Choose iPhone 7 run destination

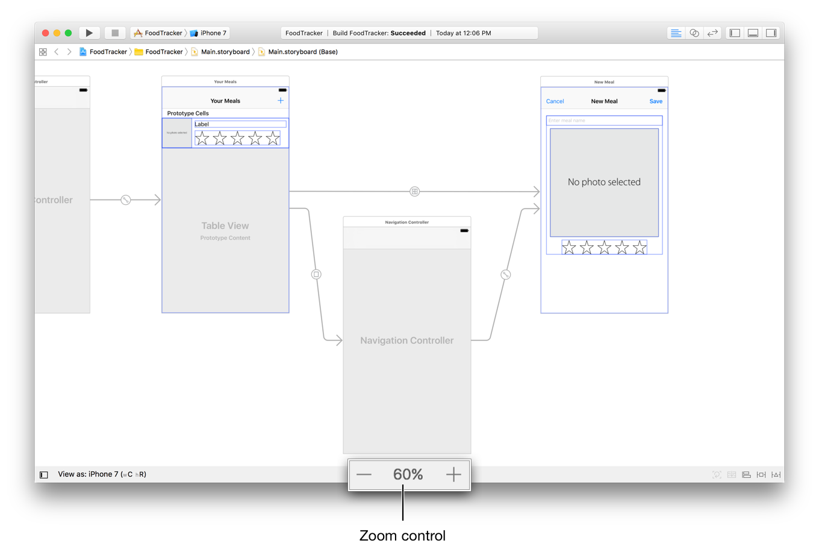(x=208, y=33)
